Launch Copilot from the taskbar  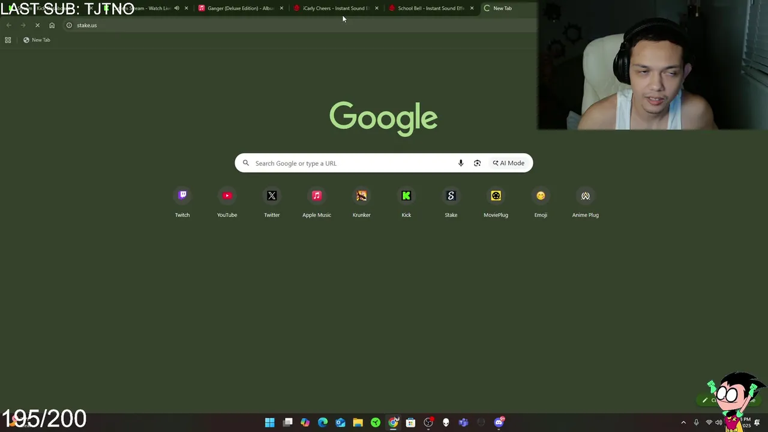(x=305, y=422)
